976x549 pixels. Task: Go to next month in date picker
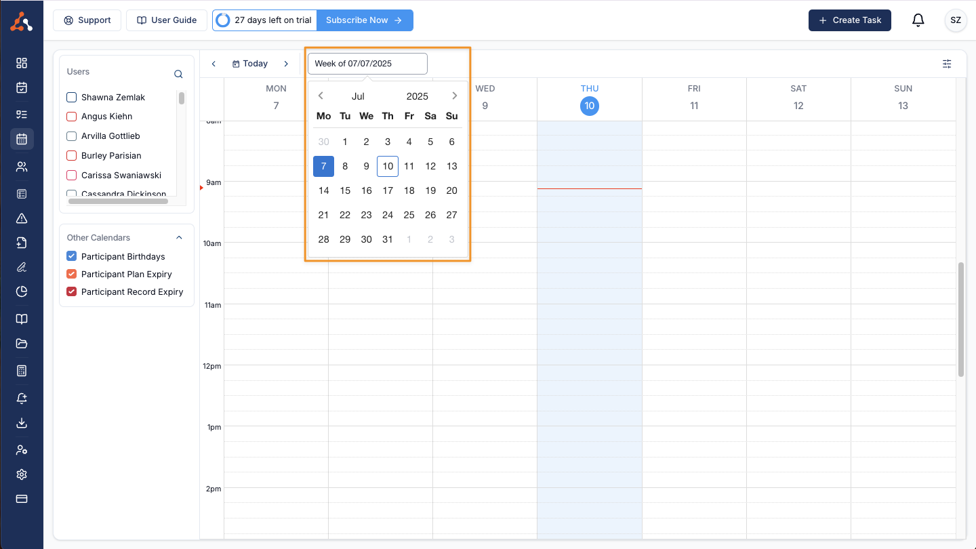(x=455, y=96)
